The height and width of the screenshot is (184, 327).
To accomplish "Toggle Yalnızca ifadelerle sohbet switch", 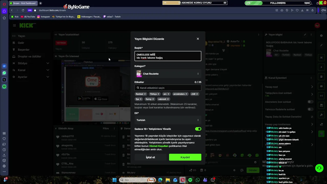I will pyautogui.click(x=310, y=109).
